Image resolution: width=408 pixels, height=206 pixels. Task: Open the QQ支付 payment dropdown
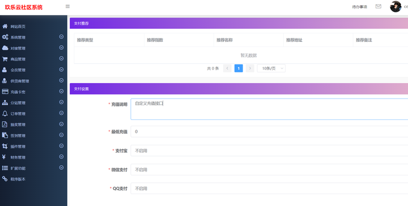coord(269,188)
